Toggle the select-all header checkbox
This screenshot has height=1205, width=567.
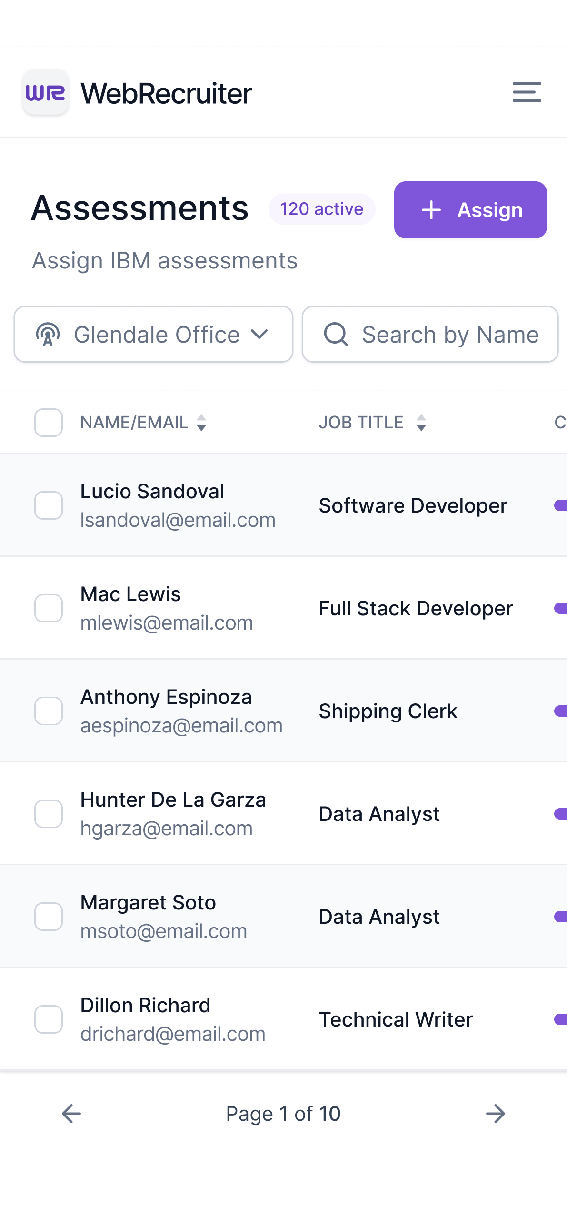point(49,423)
